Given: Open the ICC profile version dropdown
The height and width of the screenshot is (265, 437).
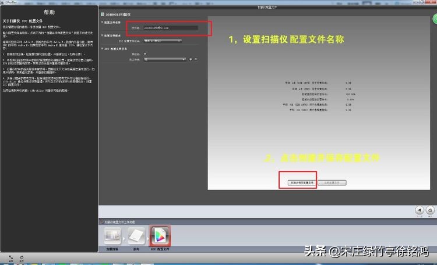Looking at the screenshot, I should [163, 41].
